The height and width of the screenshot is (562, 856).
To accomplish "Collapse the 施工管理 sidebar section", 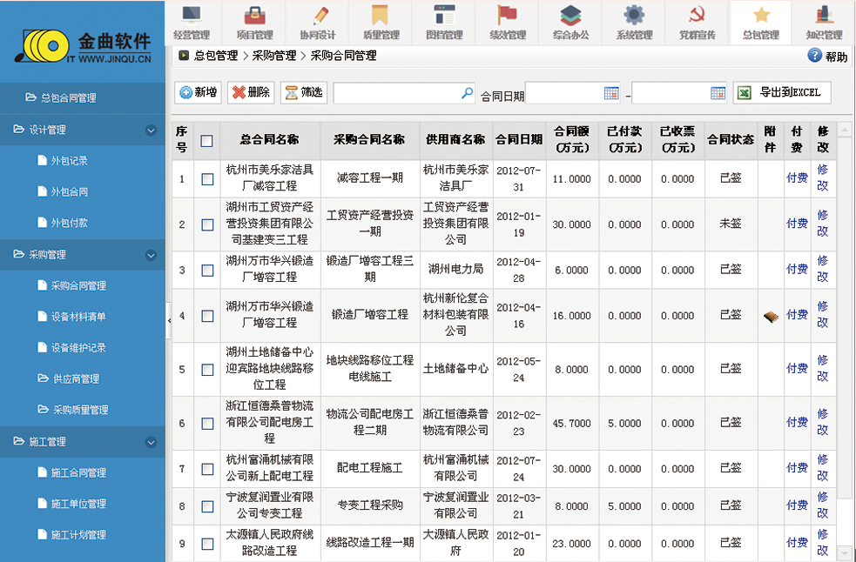I will click(x=151, y=442).
